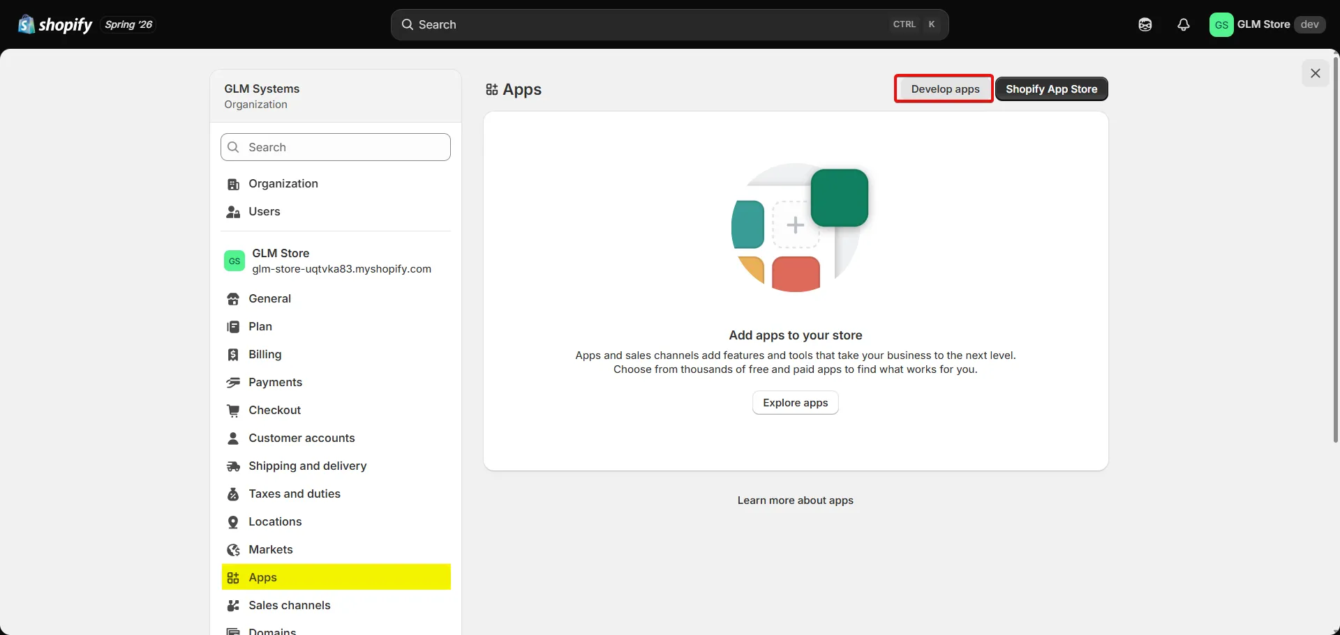Open the notifications bell
The height and width of the screenshot is (635, 1340).
(x=1184, y=24)
